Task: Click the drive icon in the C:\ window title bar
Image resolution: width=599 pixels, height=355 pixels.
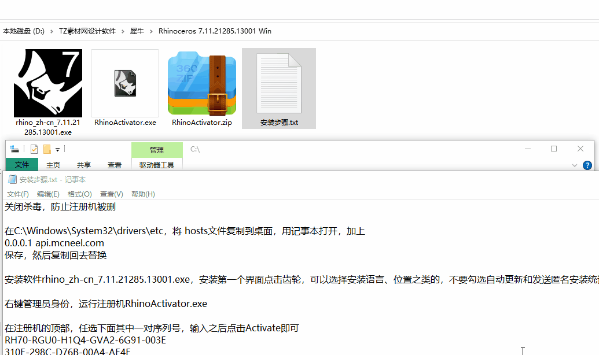Action: [x=14, y=149]
